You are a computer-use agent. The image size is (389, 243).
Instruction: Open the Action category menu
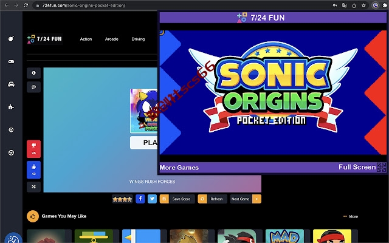86,39
